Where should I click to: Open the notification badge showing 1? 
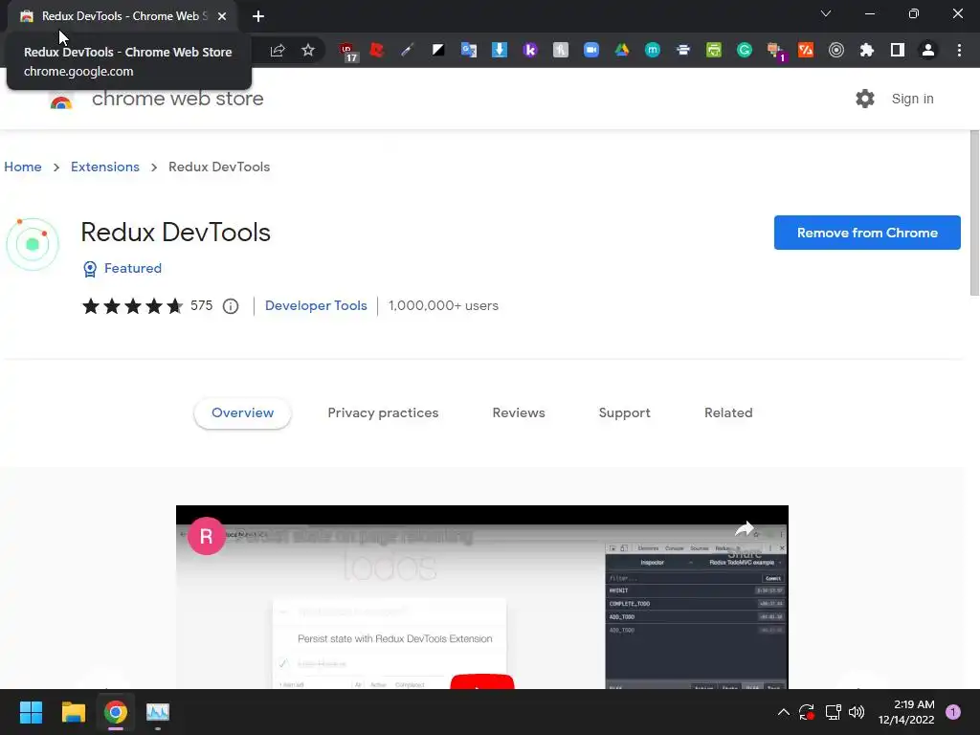tap(953, 712)
